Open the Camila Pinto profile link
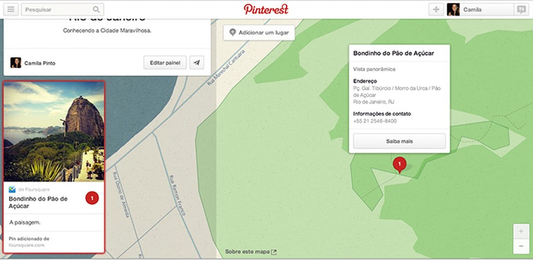 [x=40, y=63]
